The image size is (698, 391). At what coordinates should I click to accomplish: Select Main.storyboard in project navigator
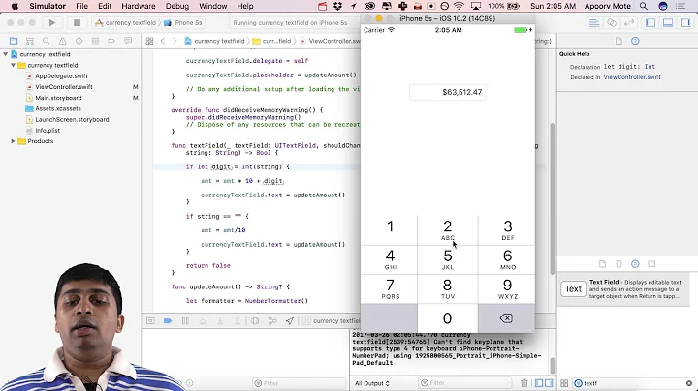(58, 98)
